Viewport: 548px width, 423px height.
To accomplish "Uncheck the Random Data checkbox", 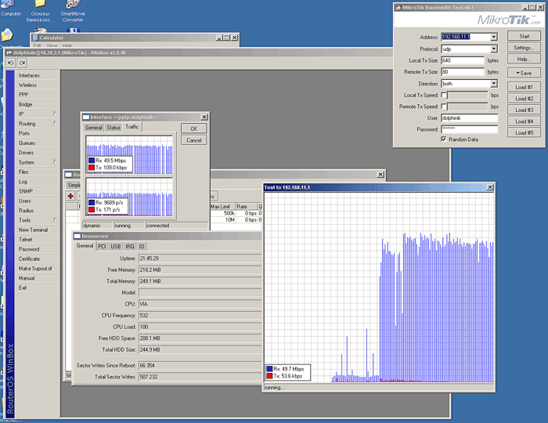I will pyautogui.click(x=444, y=139).
